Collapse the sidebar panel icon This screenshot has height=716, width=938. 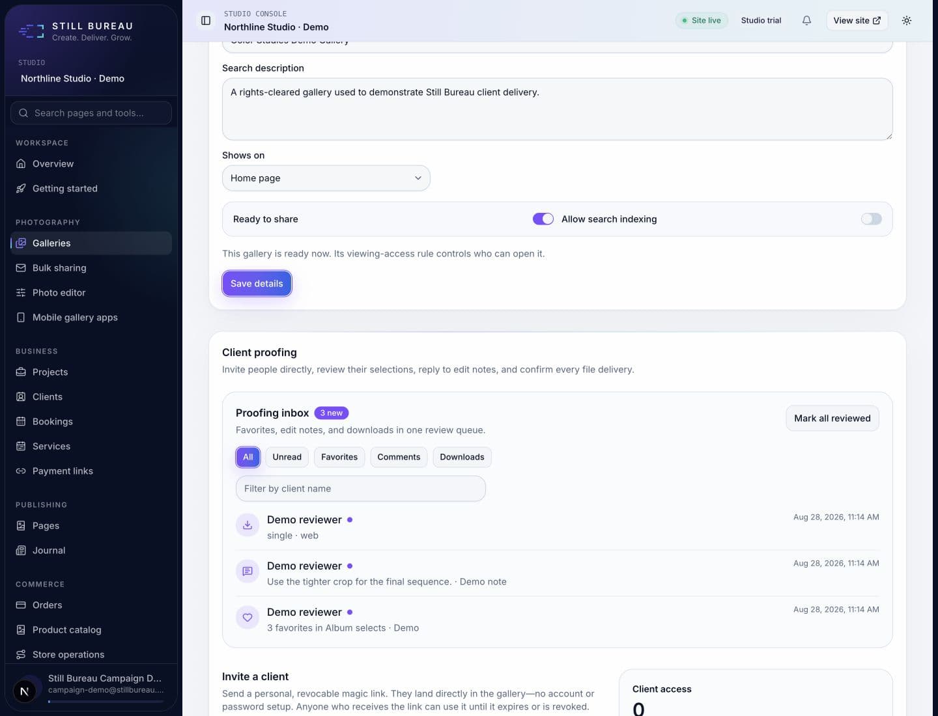[206, 21]
